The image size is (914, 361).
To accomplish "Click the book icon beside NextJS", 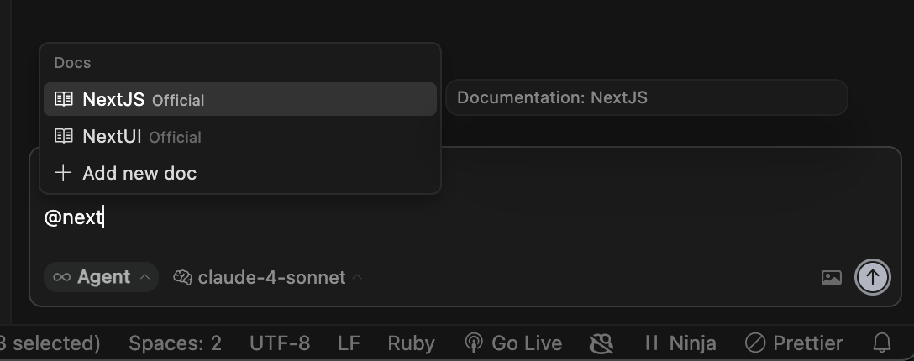I will click(x=64, y=99).
